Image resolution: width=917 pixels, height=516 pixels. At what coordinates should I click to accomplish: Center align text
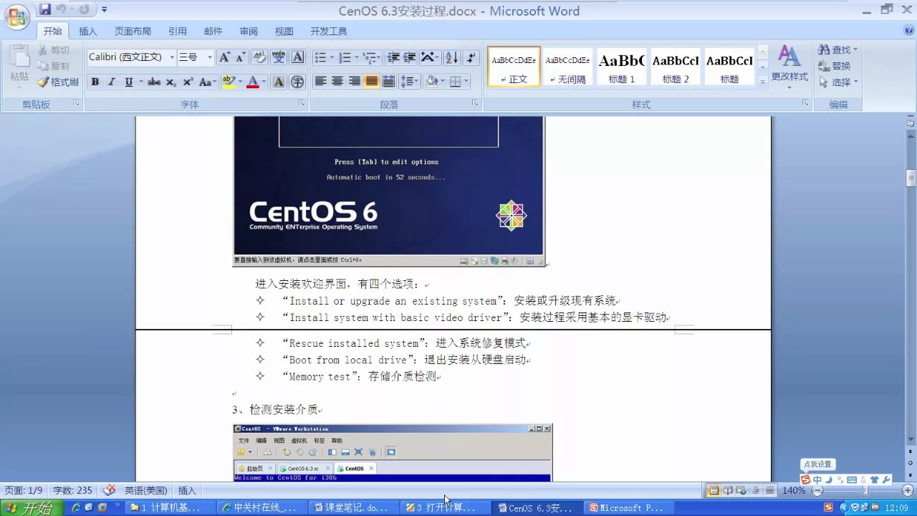coord(337,81)
